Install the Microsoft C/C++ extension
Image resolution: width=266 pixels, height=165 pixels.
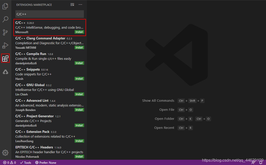pyautogui.click(x=79, y=32)
